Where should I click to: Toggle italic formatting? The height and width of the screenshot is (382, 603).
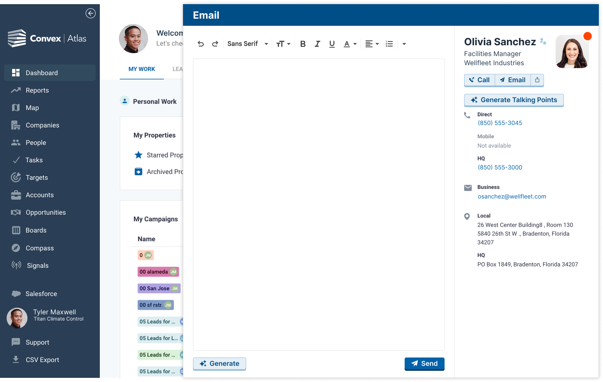pos(317,44)
